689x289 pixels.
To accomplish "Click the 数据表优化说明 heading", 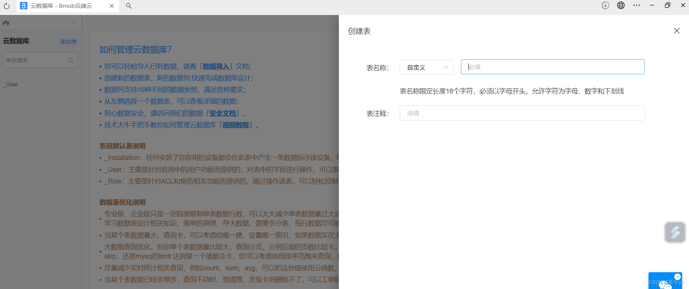I will [122, 202].
